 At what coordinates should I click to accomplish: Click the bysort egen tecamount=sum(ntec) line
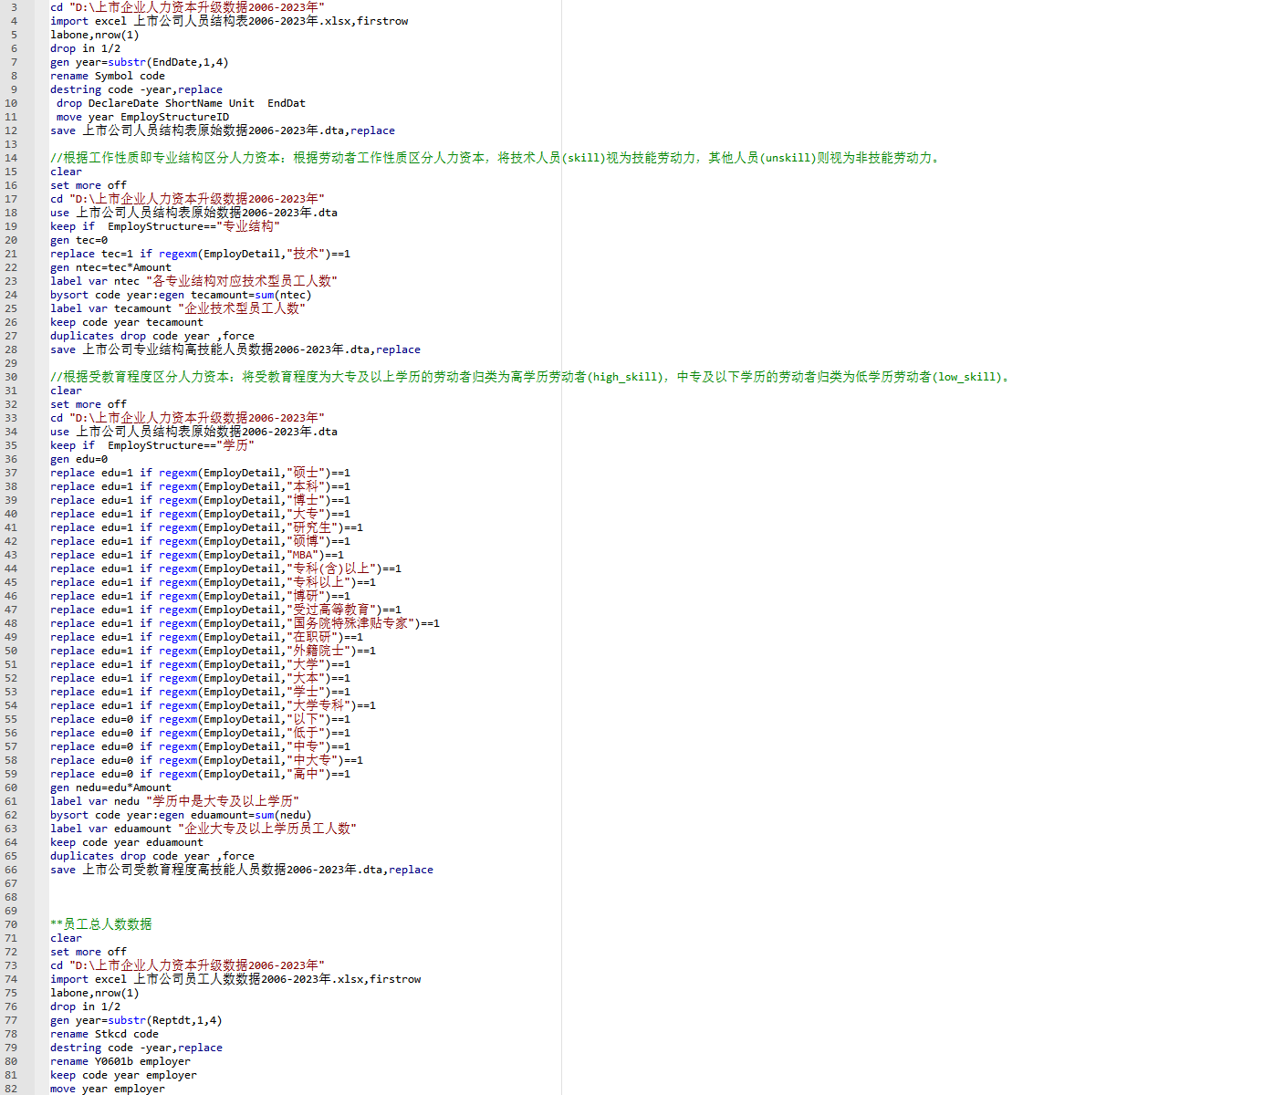pos(181,295)
